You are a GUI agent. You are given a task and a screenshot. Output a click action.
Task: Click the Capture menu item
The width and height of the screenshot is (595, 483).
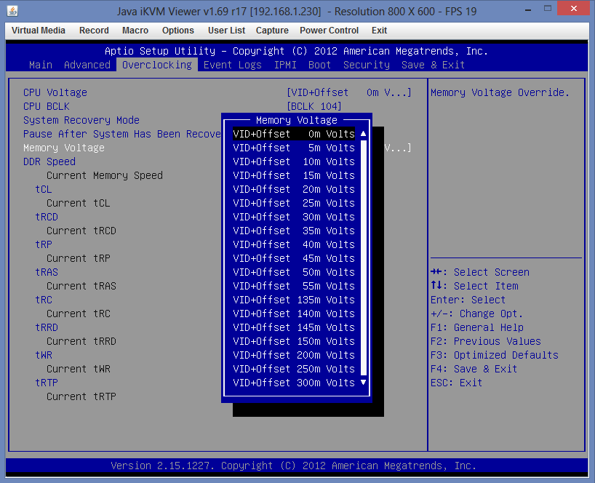point(272,31)
